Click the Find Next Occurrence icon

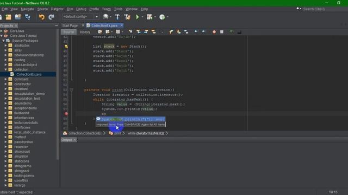pyautogui.click(x=146, y=32)
